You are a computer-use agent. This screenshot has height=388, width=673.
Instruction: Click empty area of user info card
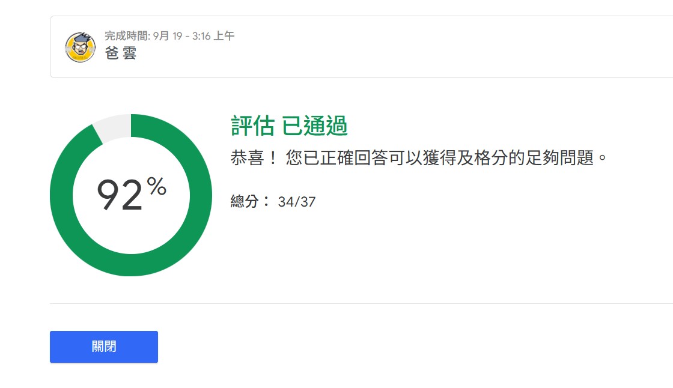coord(421,47)
